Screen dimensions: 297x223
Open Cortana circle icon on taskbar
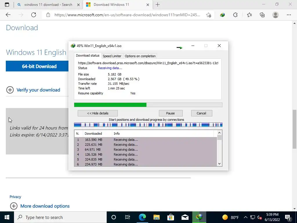(113, 217)
